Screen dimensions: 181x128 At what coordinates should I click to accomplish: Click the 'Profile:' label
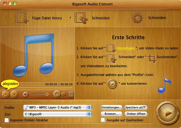(10, 108)
